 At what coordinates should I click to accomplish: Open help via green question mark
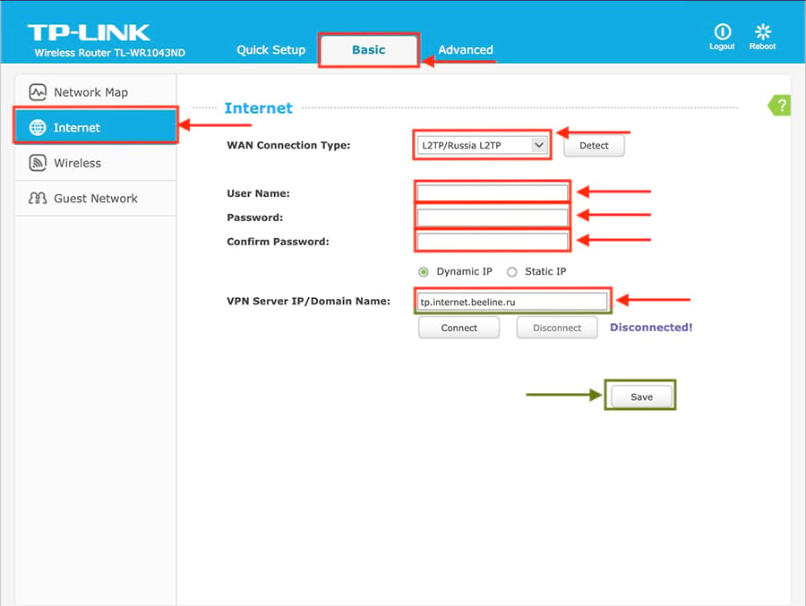tap(780, 106)
